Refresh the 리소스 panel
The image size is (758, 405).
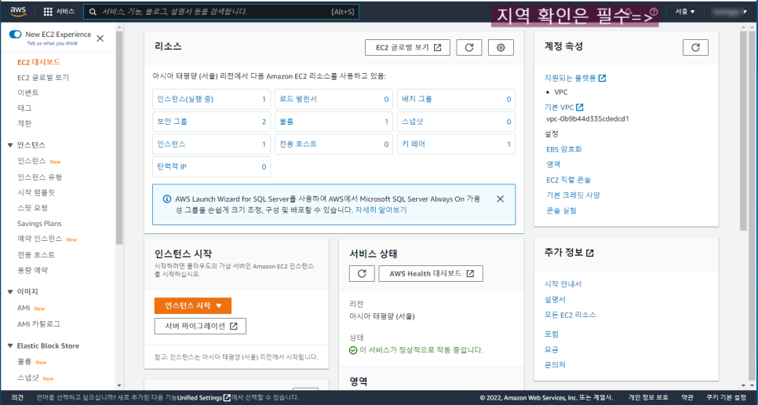469,47
